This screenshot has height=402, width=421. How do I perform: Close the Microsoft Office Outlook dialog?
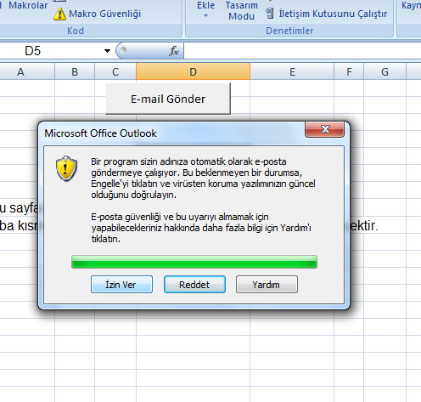point(325,129)
